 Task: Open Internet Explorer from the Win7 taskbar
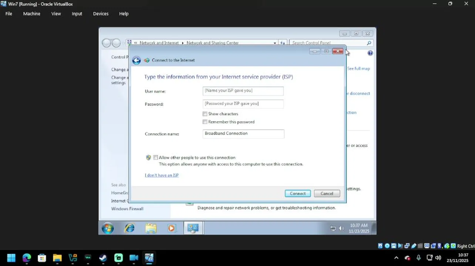(129, 228)
